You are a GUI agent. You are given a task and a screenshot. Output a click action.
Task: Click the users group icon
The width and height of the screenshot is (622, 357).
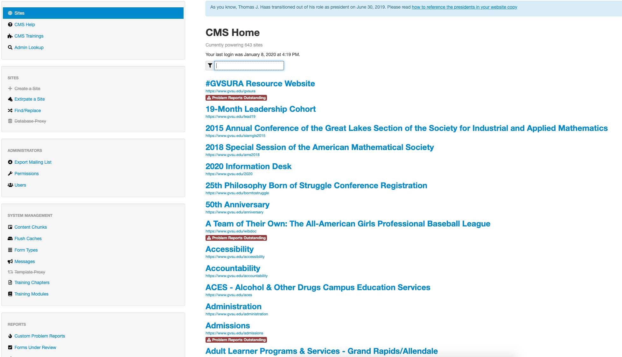pos(10,185)
